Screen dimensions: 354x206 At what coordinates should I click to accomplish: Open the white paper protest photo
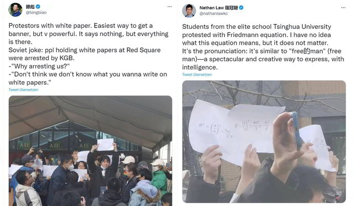(x=90, y=151)
